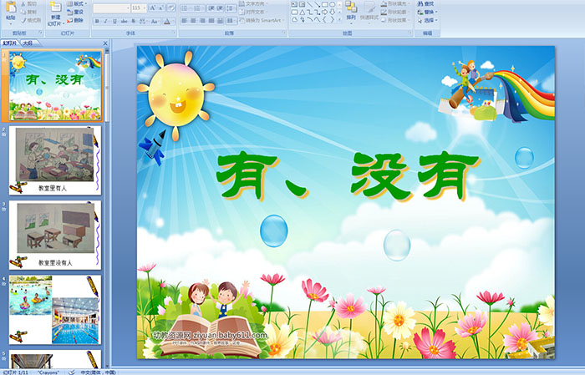The image size is (585, 375).
Task: Select the Oval shape in the gallery
Action: [x=332, y=5]
